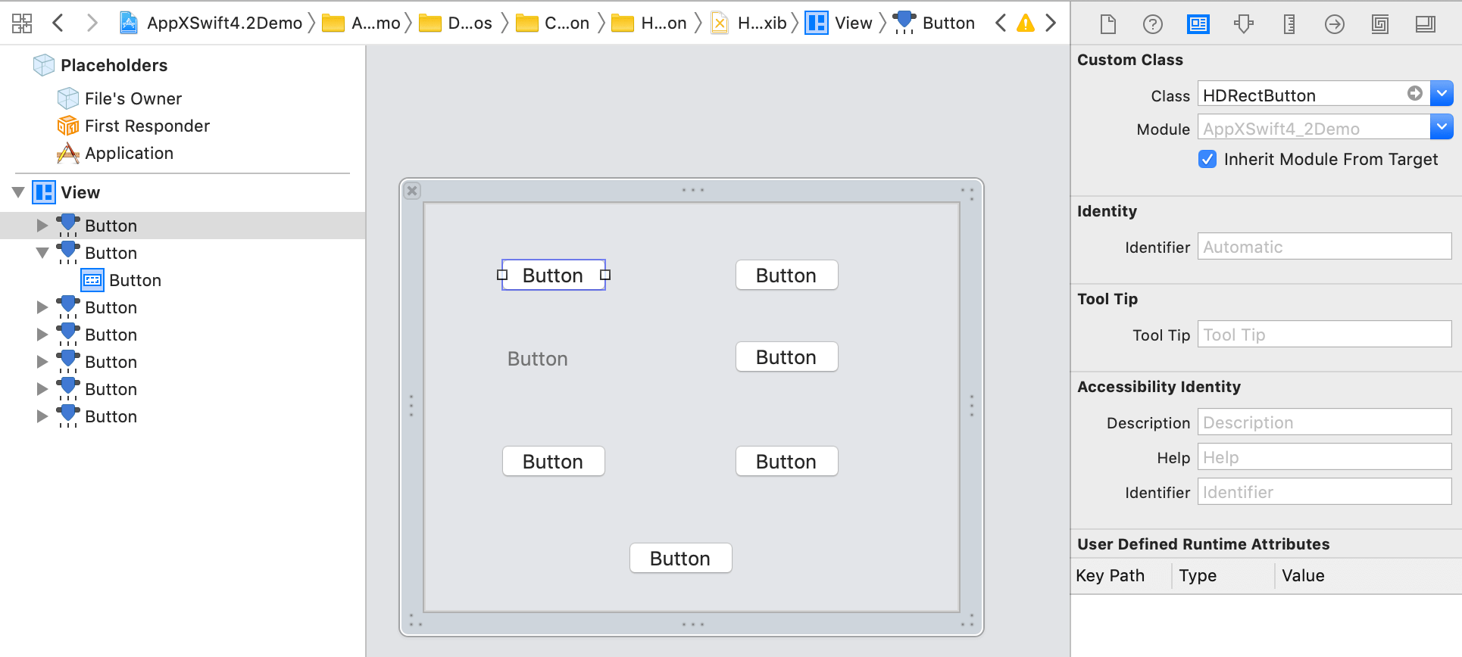Select File's Owner placeholder
1462x657 pixels.
133,98
